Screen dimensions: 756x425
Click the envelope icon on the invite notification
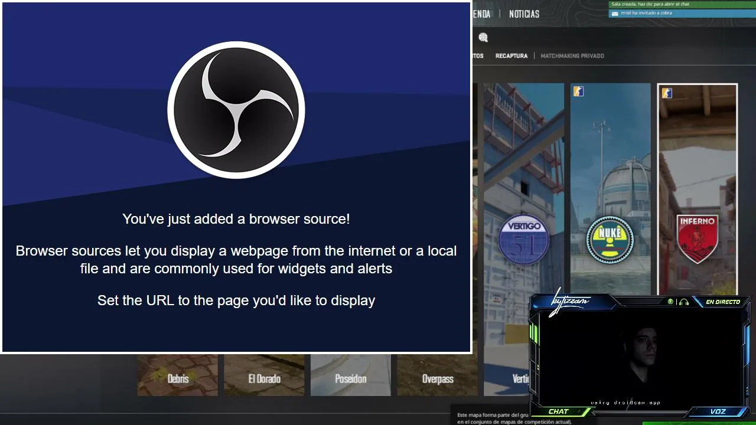[614, 13]
